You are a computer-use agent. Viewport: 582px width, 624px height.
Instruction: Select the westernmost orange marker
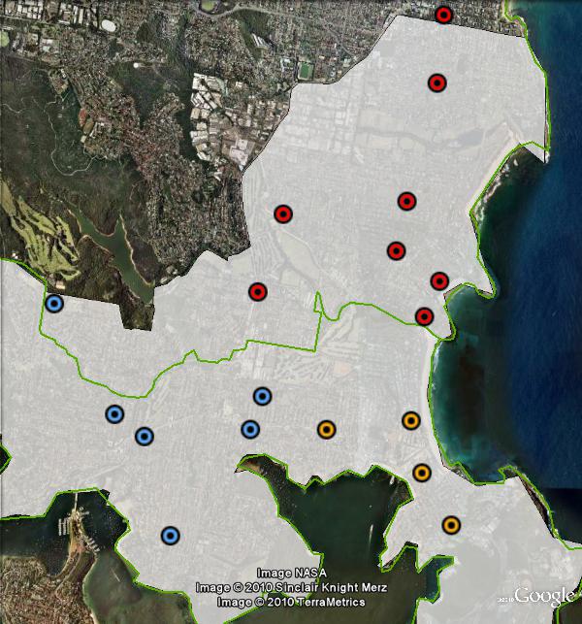click(x=326, y=429)
